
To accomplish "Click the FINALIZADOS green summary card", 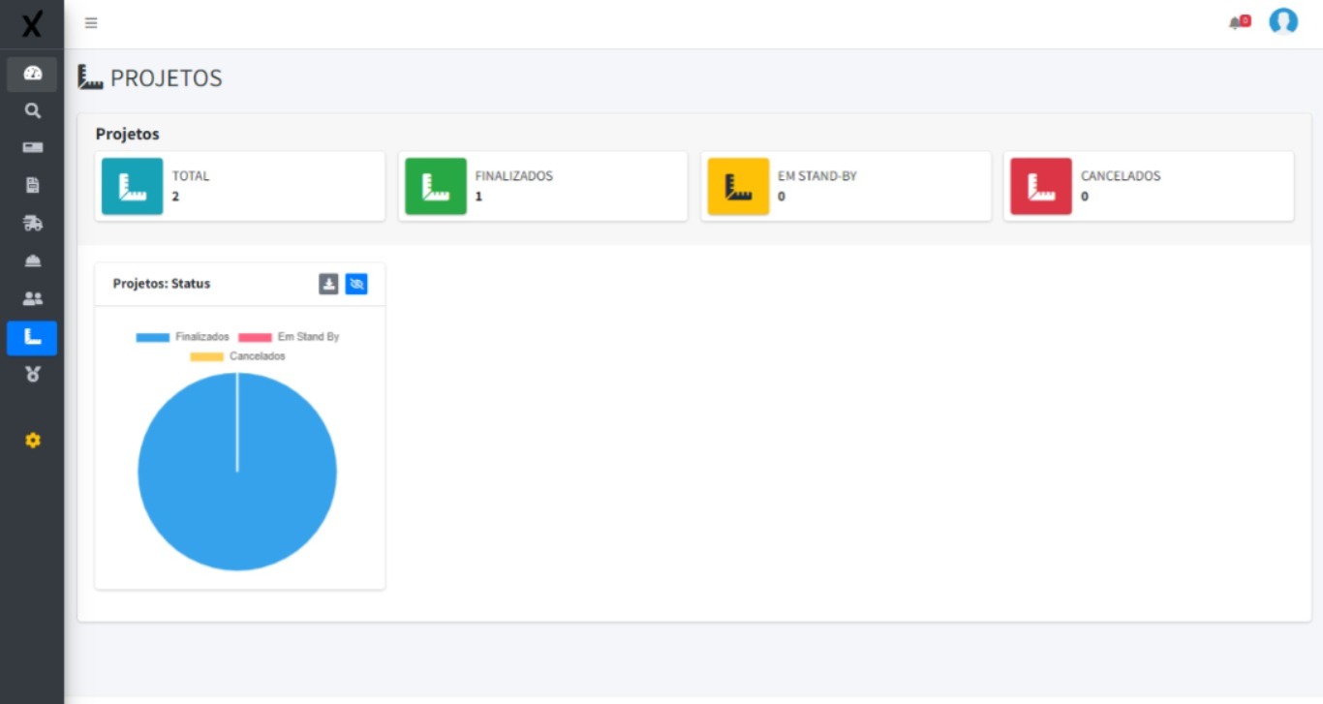I will click(542, 186).
